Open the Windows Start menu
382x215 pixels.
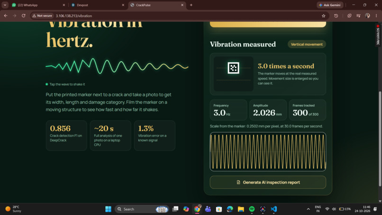pos(108,209)
